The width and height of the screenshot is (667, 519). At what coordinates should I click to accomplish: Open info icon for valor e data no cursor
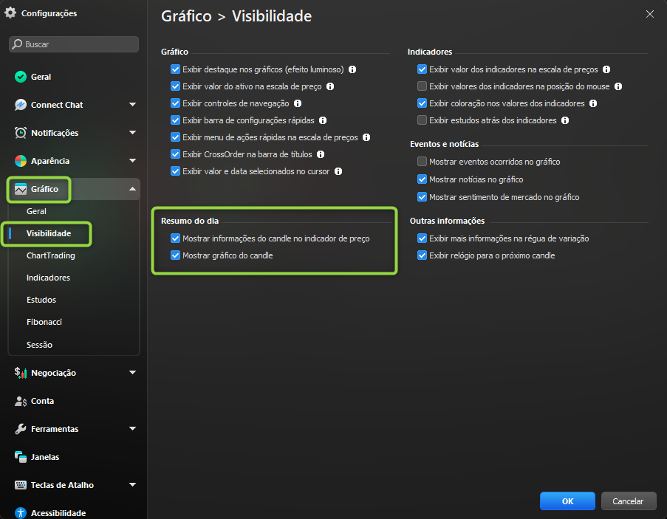point(338,171)
